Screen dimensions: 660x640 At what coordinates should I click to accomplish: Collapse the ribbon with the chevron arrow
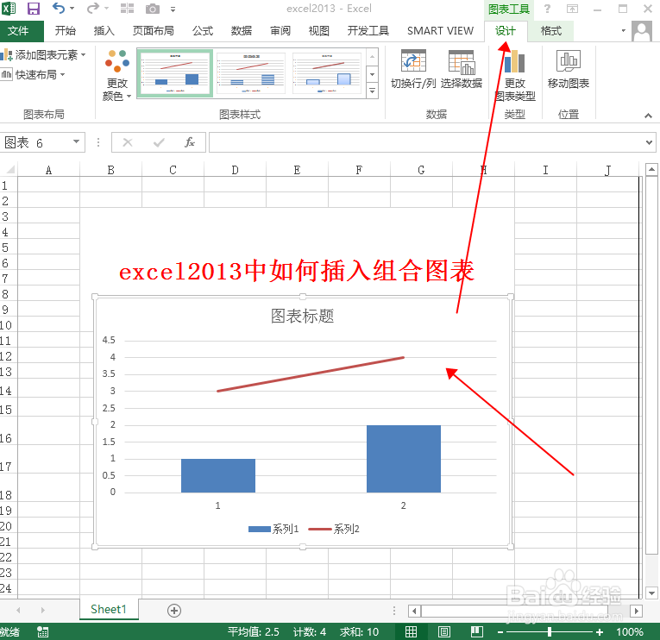click(x=648, y=116)
